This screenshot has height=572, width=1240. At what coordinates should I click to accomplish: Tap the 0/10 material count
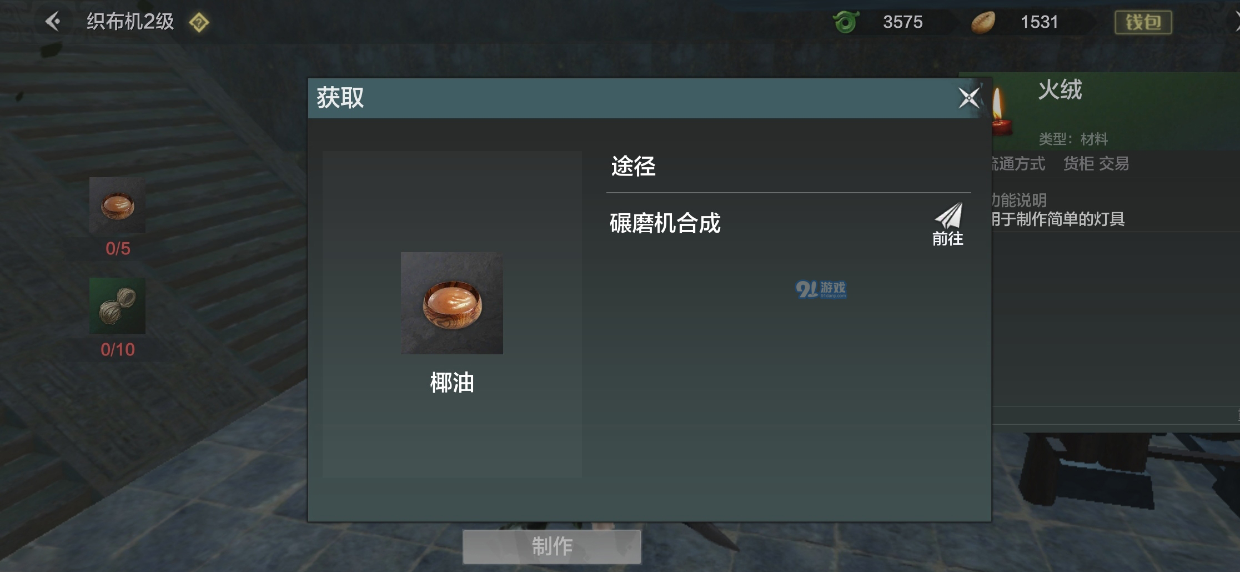tap(118, 349)
